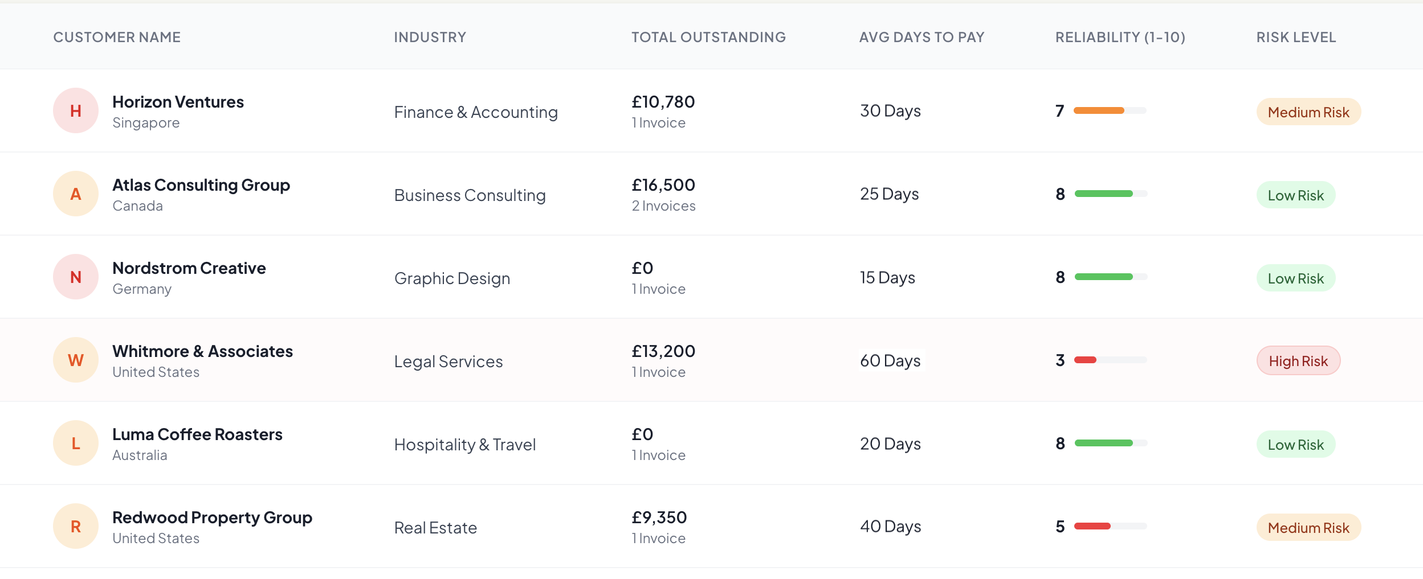Open the Industry column header
This screenshot has height=579, width=1423.
430,36
